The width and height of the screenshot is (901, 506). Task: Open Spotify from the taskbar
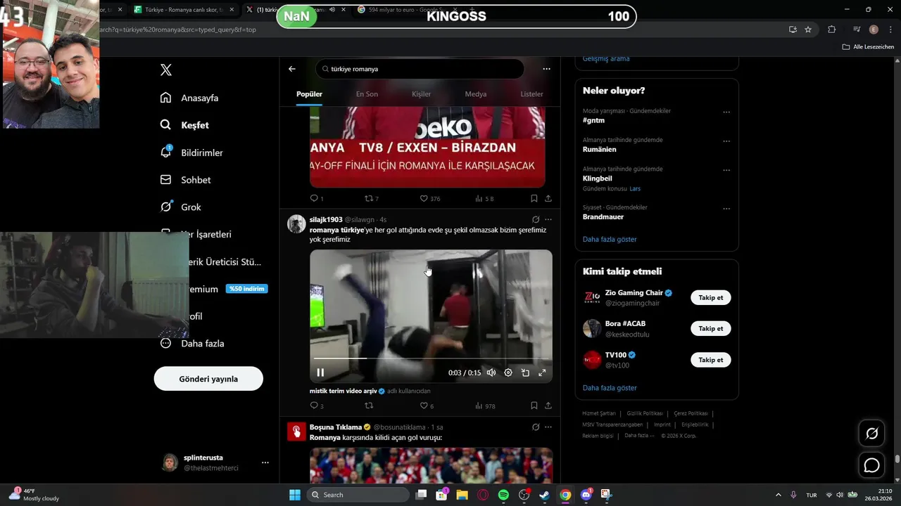coord(503,495)
